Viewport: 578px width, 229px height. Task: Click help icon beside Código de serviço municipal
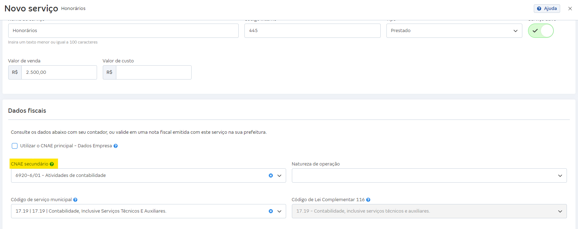[75, 200]
